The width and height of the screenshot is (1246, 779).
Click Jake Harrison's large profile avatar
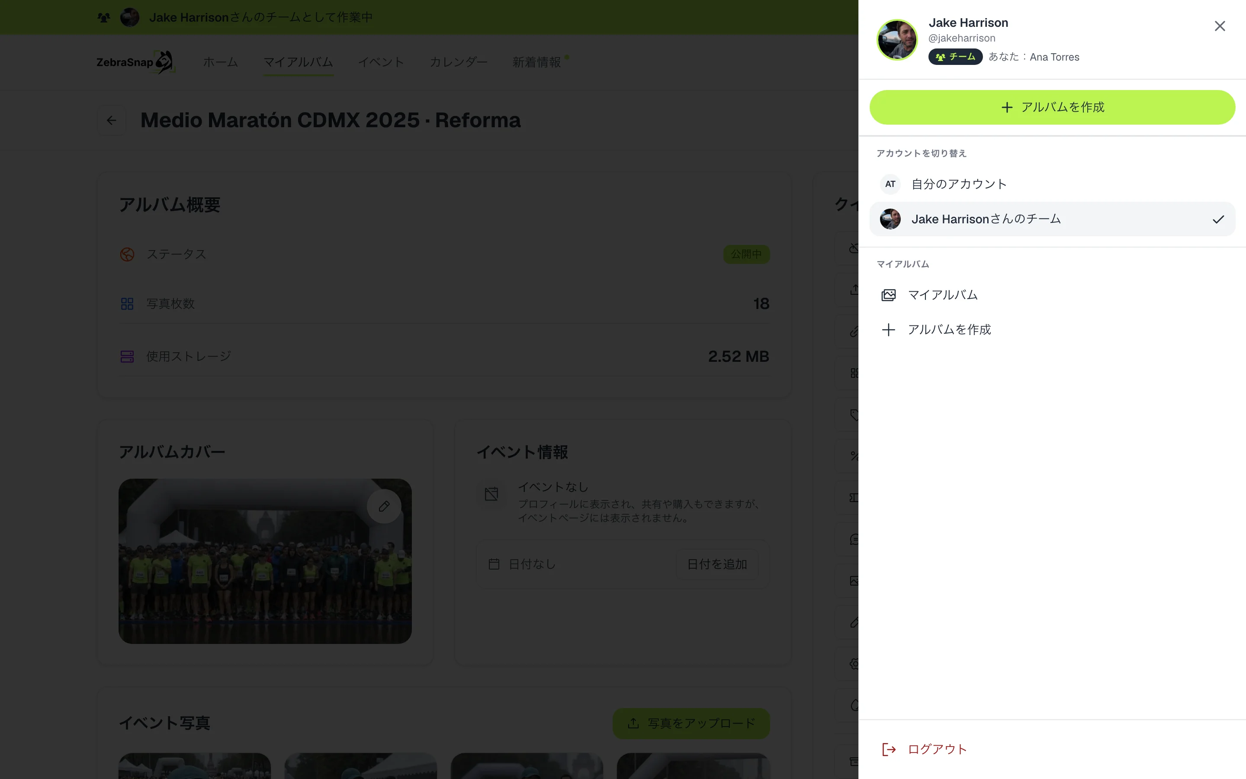(897, 40)
